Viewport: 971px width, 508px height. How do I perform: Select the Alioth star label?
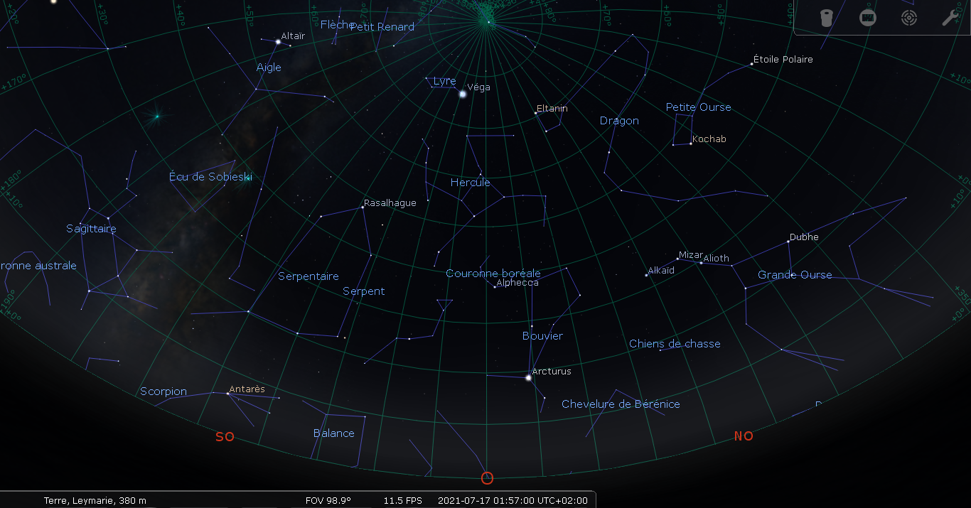click(717, 259)
